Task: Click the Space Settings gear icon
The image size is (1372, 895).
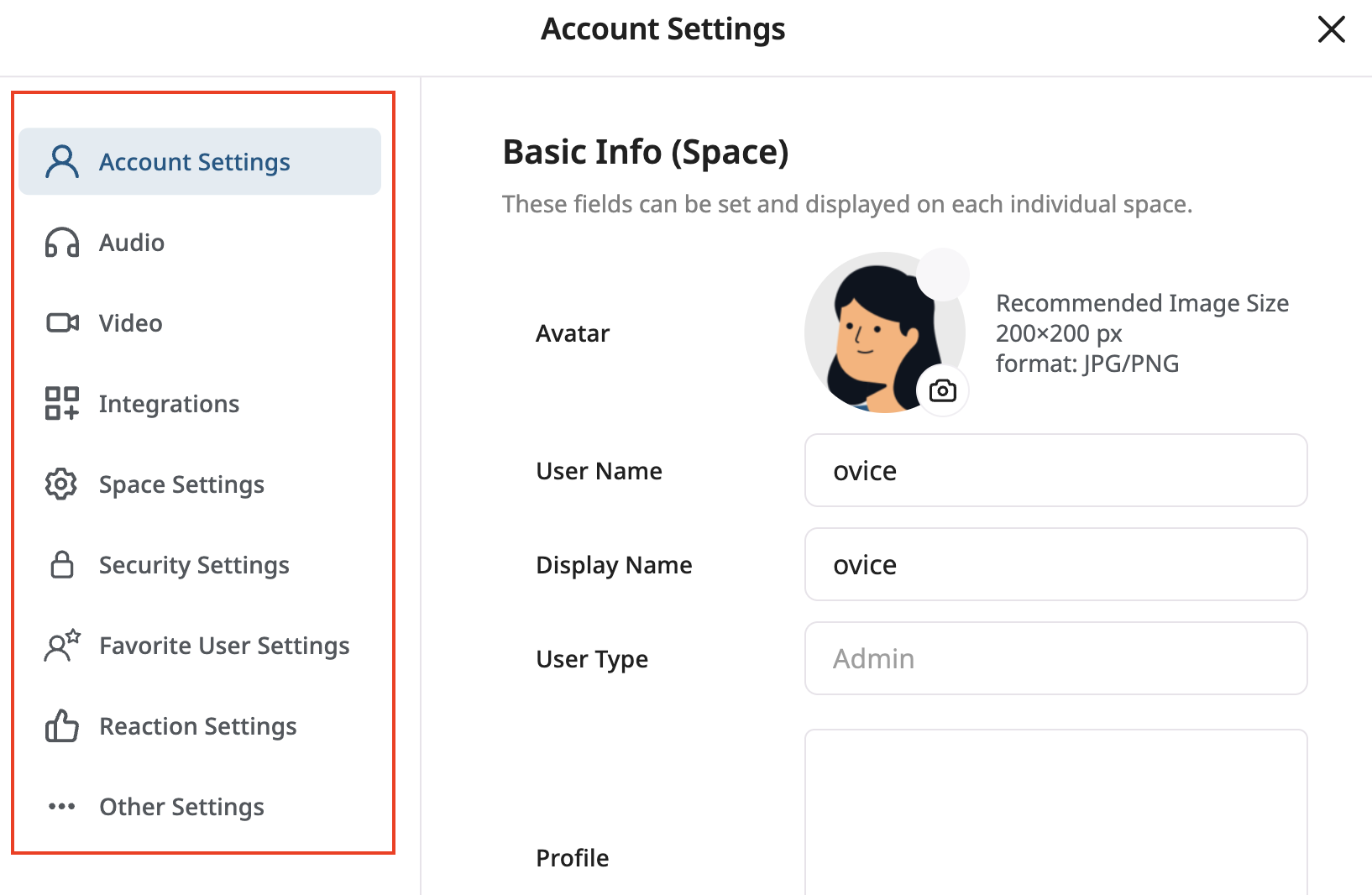Action: [60, 484]
